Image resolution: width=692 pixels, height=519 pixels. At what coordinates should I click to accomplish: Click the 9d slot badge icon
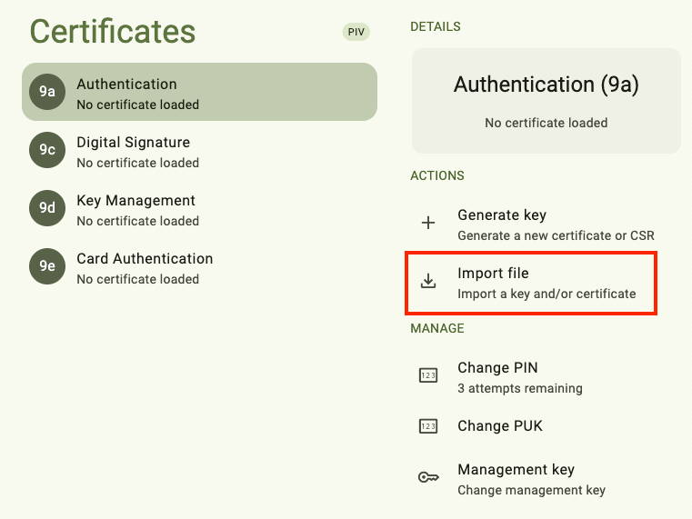tap(47, 208)
